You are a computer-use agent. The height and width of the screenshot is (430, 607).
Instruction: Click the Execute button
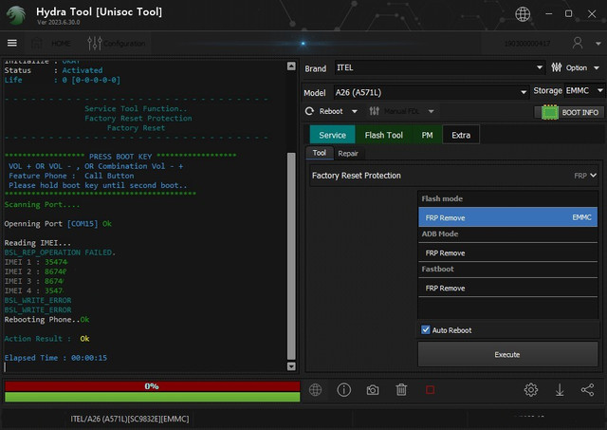coord(507,354)
